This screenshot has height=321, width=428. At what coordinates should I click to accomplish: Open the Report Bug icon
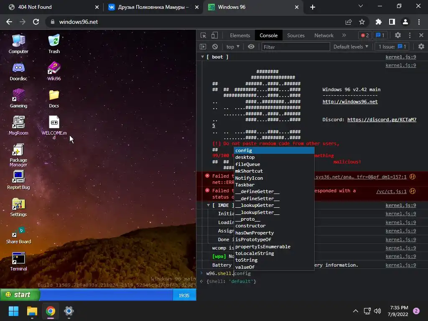click(x=18, y=180)
